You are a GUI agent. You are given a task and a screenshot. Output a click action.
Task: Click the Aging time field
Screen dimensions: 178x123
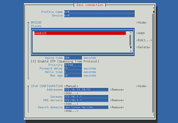(x=73, y=58)
